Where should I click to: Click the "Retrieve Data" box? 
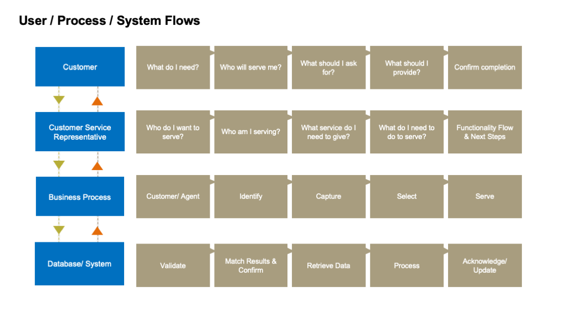328,266
